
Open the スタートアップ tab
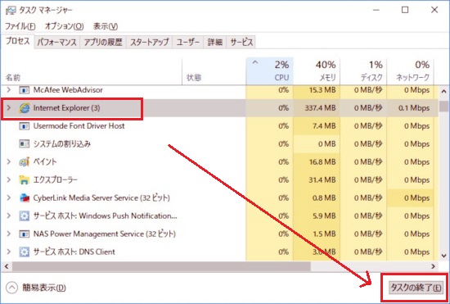(x=149, y=43)
